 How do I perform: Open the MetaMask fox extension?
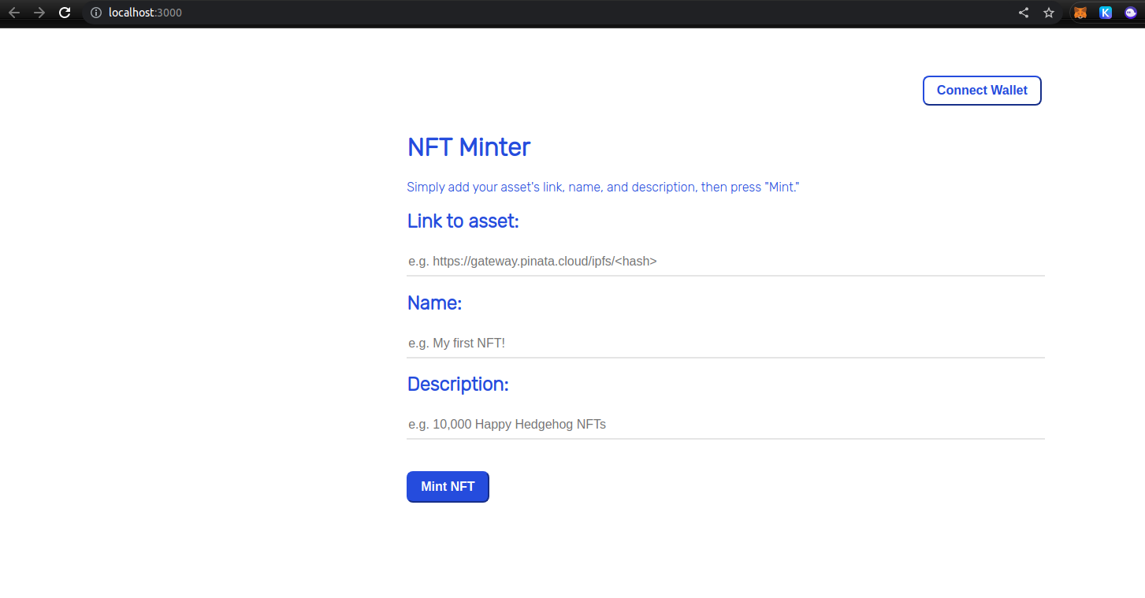point(1080,13)
